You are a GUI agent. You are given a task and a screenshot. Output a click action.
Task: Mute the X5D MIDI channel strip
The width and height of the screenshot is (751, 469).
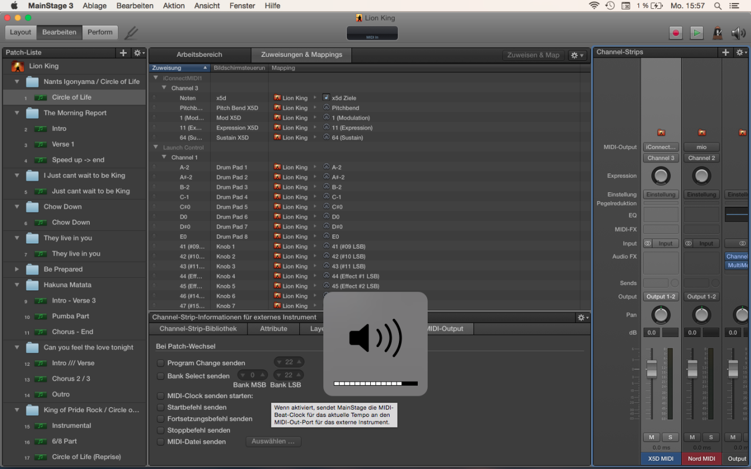(x=651, y=437)
